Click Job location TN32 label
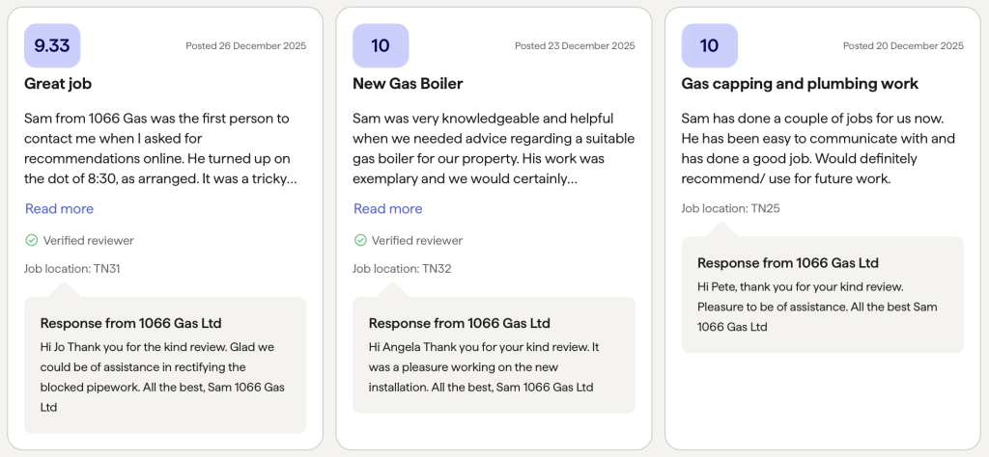The height and width of the screenshot is (457, 989). [x=402, y=269]
